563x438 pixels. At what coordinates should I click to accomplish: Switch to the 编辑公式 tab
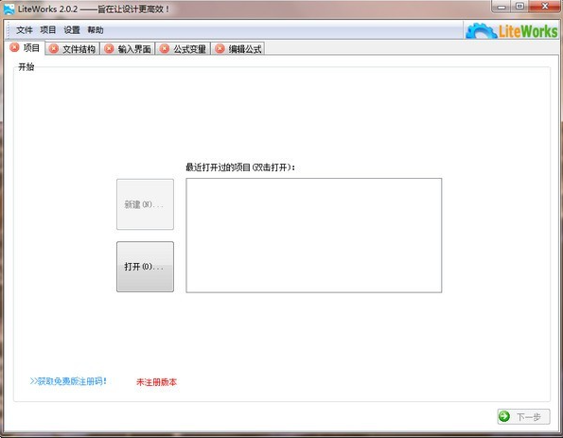(238, 49)
